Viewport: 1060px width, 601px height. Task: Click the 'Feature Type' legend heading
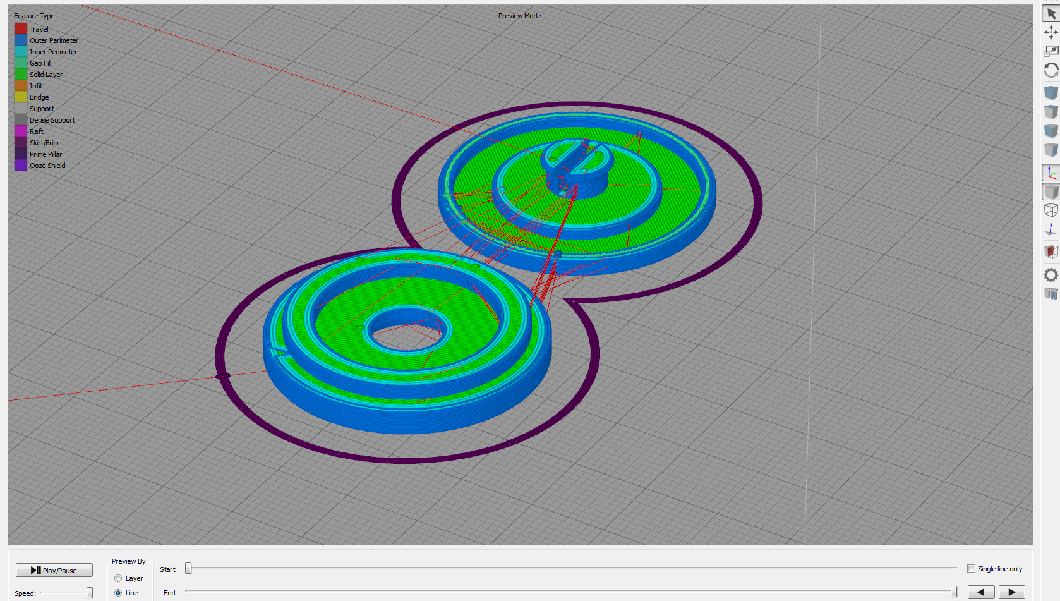(x=34, y=16)
